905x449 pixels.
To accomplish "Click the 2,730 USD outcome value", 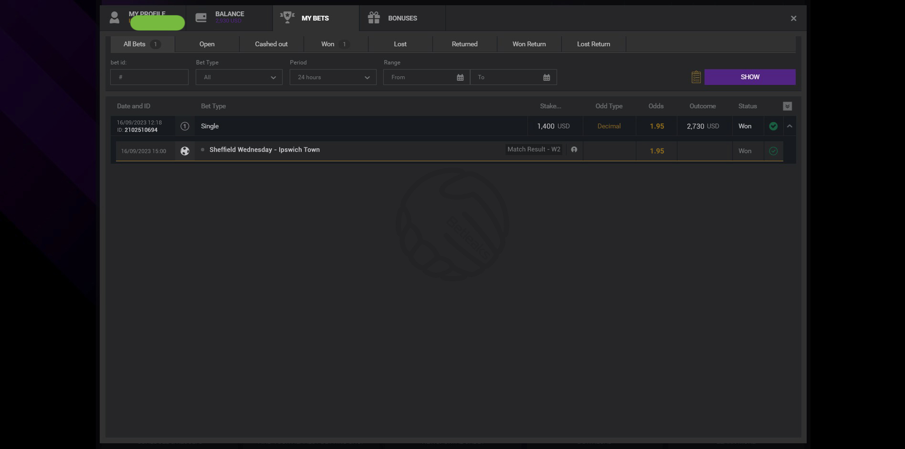I will pyautogui.click(x=703, y=126).
